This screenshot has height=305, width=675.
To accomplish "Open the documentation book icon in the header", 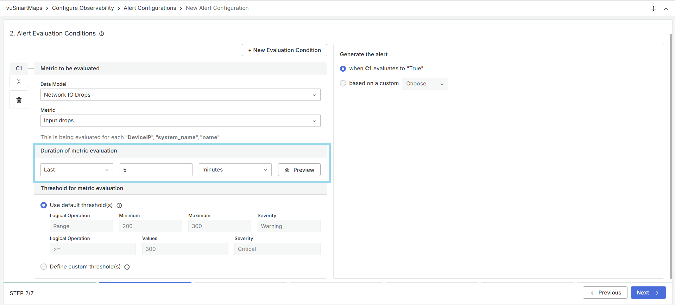I will [x=653, y=8].
